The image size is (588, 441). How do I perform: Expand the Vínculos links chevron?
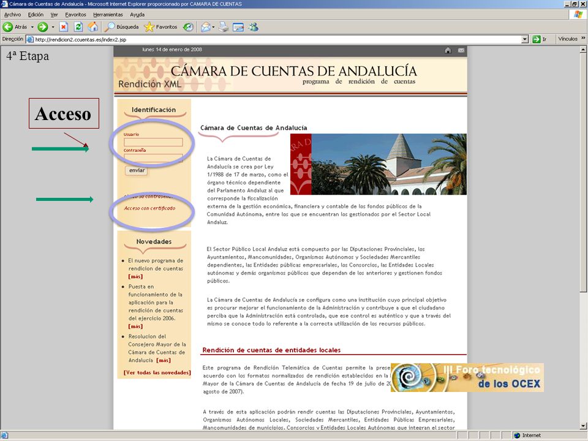583,38
